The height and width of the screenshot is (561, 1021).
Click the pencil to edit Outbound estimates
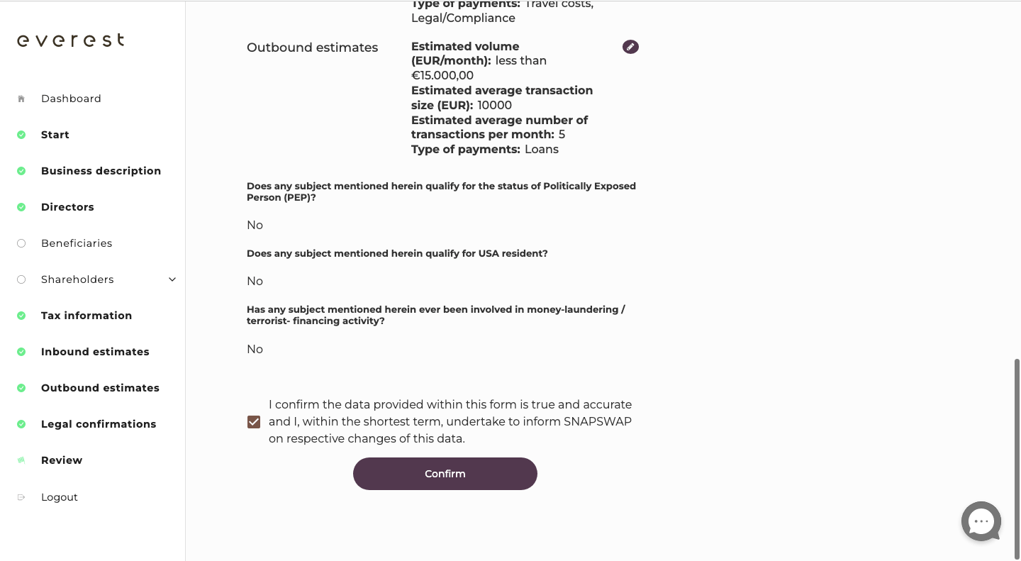click(x=630, y=46)
